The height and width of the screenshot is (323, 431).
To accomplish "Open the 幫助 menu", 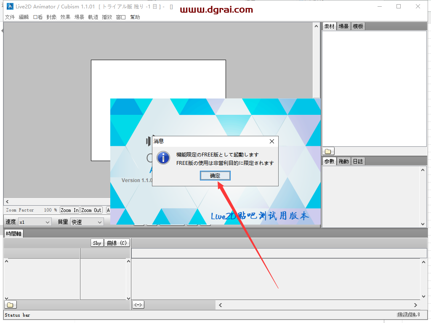I will (135, 17).
